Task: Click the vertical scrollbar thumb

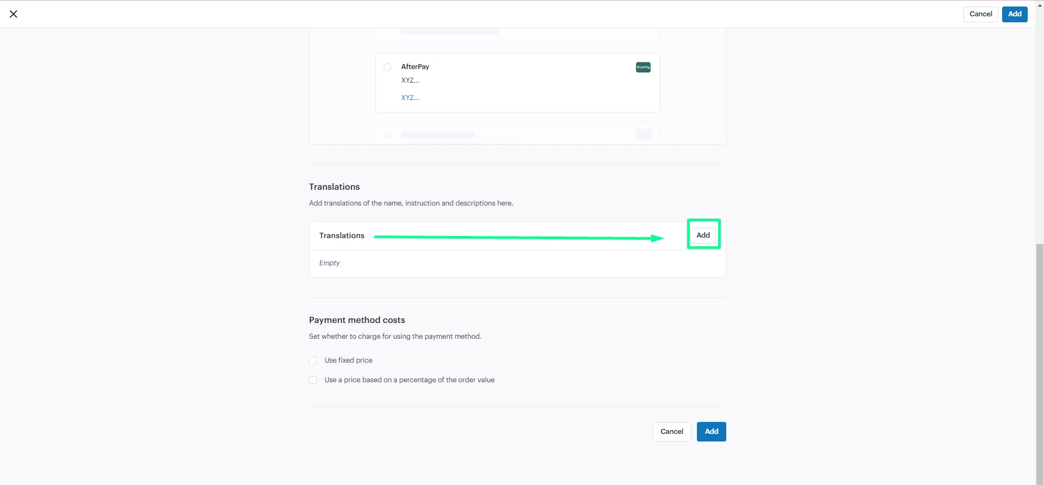Action: point(1040,363)
